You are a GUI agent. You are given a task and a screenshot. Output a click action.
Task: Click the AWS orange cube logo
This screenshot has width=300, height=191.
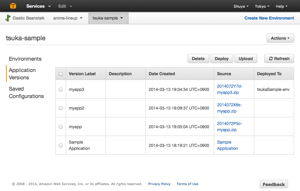point(13,6)
